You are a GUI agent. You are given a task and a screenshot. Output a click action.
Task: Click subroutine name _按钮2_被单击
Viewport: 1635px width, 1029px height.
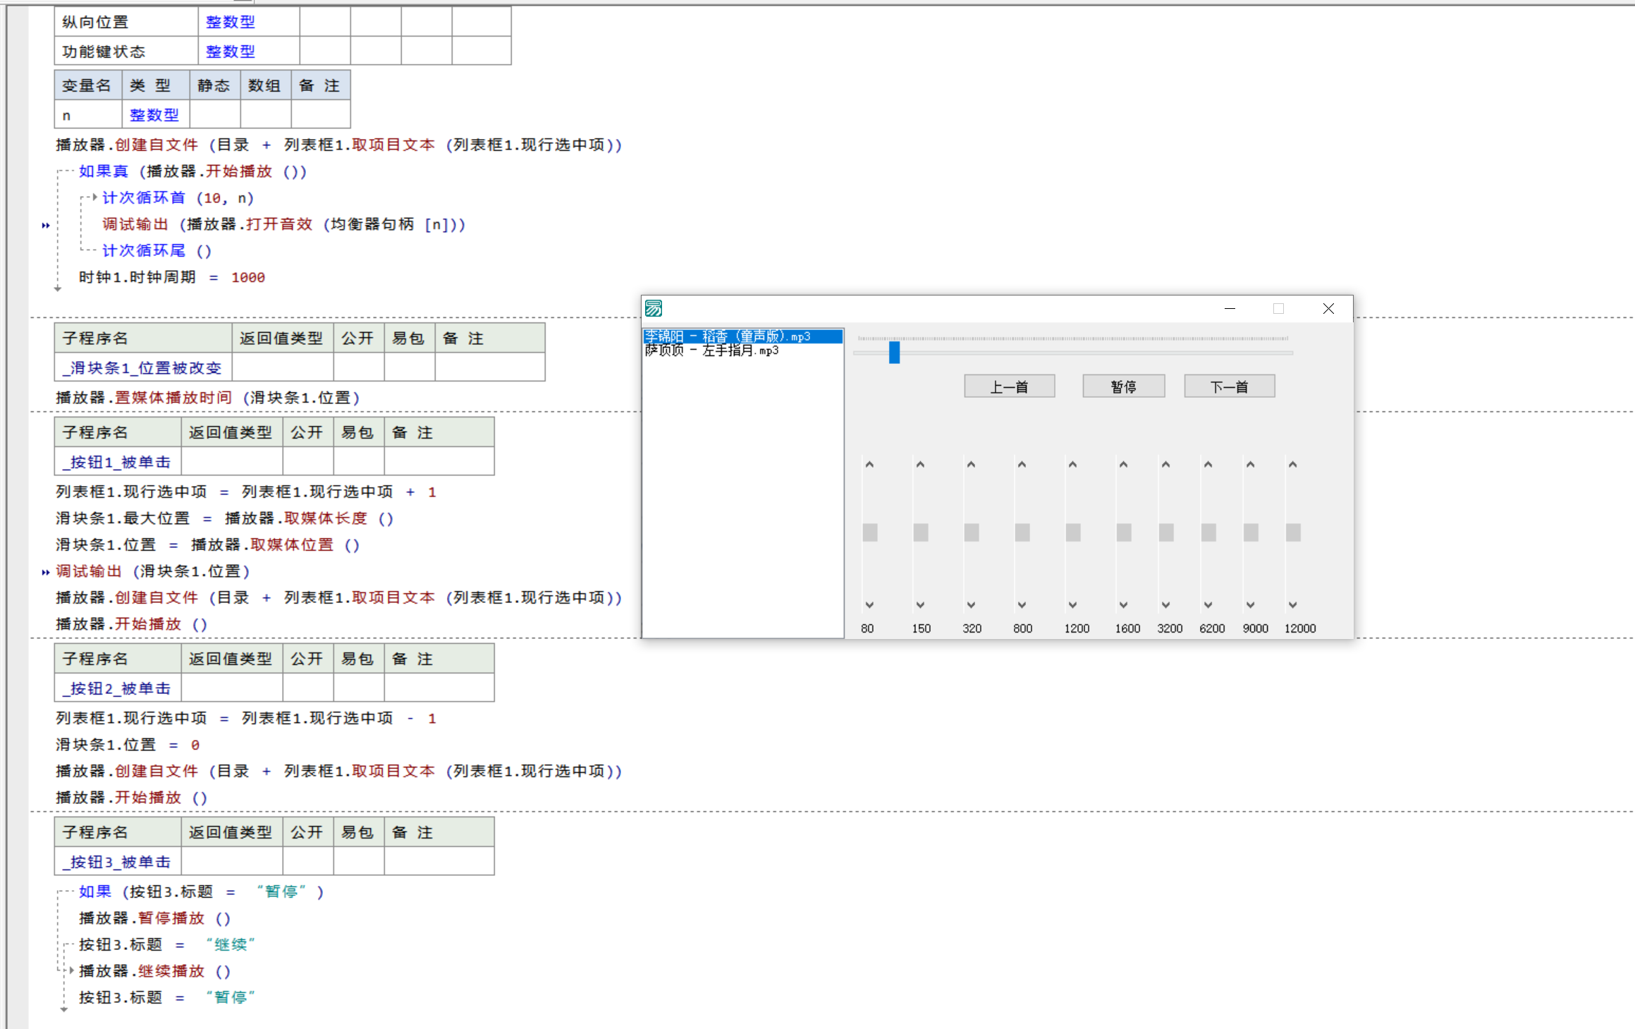[x=116, y=688]
